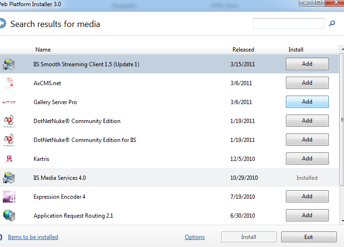Click the 6/30/2010 release date
The width and height of the screenshot is (344, 247).
(242, 216)
